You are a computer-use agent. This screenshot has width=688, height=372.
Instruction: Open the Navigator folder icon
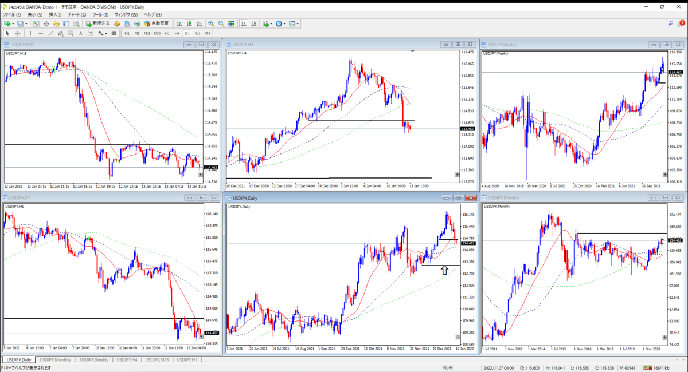click(x=56, y=23)
